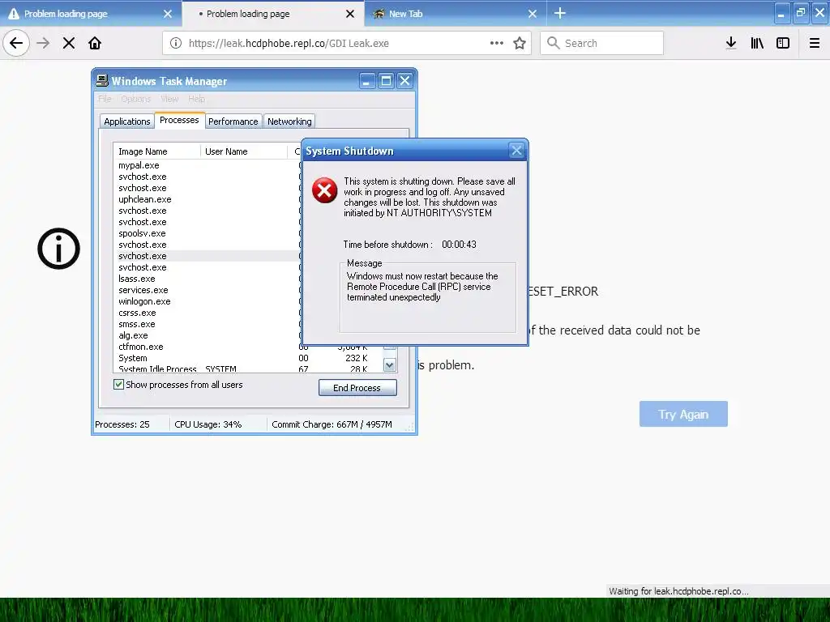Toggle the sidebar view icon
This screenshot has width=830, height=622.
pyautogui.click(x=783, y=43)
